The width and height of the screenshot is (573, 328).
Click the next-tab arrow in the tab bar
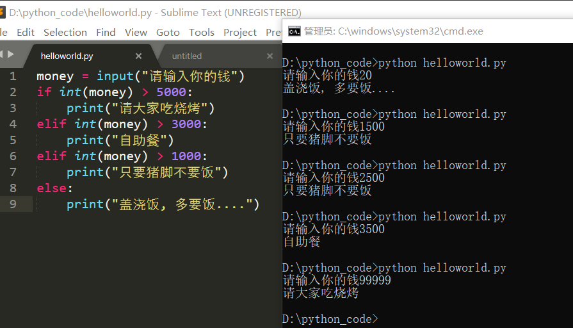11,54
